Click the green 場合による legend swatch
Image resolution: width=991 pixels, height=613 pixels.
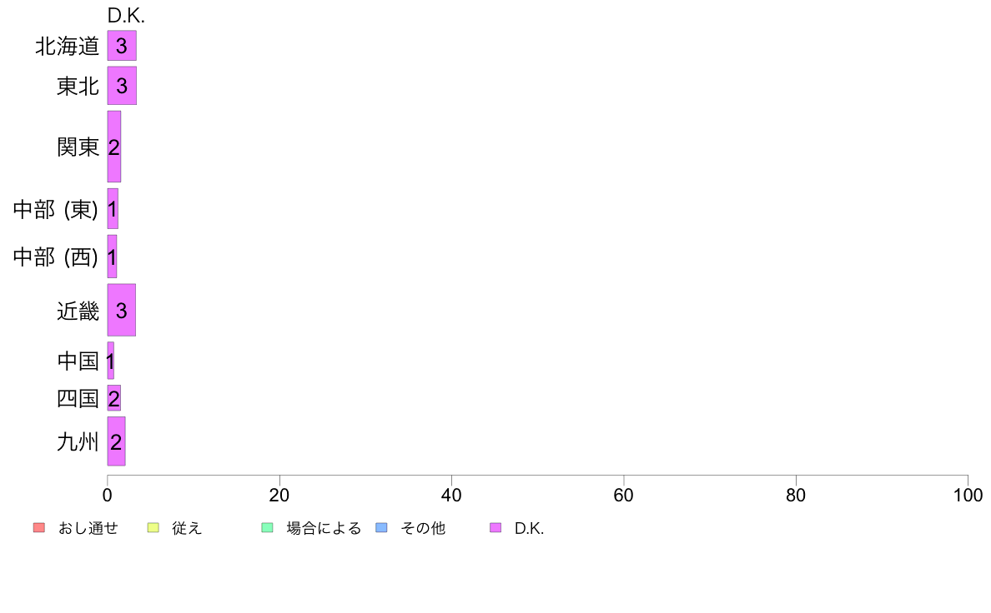267,528
